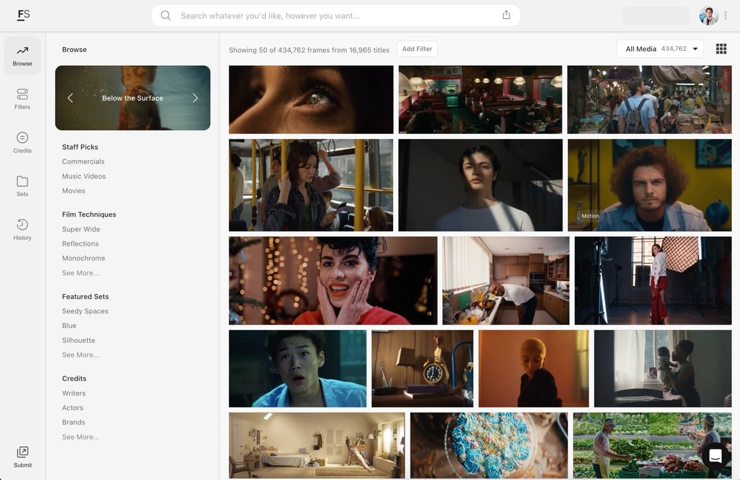Screen dimensions: 740x480
Task: View your History via the sidebar icon
Action: coord(22,229)
